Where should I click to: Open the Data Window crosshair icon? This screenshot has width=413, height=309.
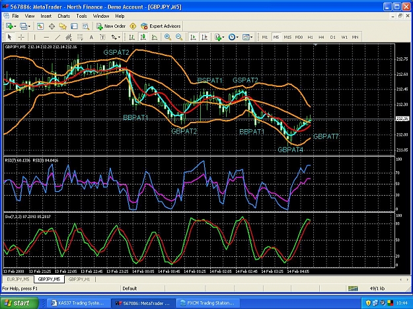tap(52, 26)
